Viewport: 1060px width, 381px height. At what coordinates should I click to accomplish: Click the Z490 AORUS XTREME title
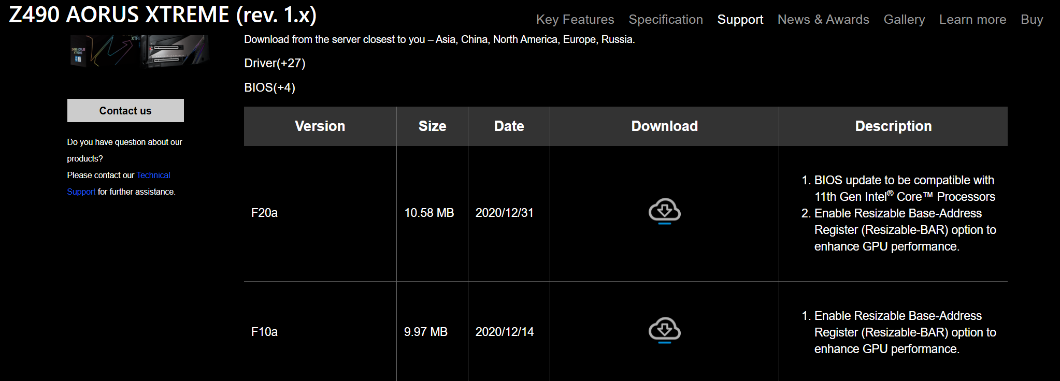point(163,14)
